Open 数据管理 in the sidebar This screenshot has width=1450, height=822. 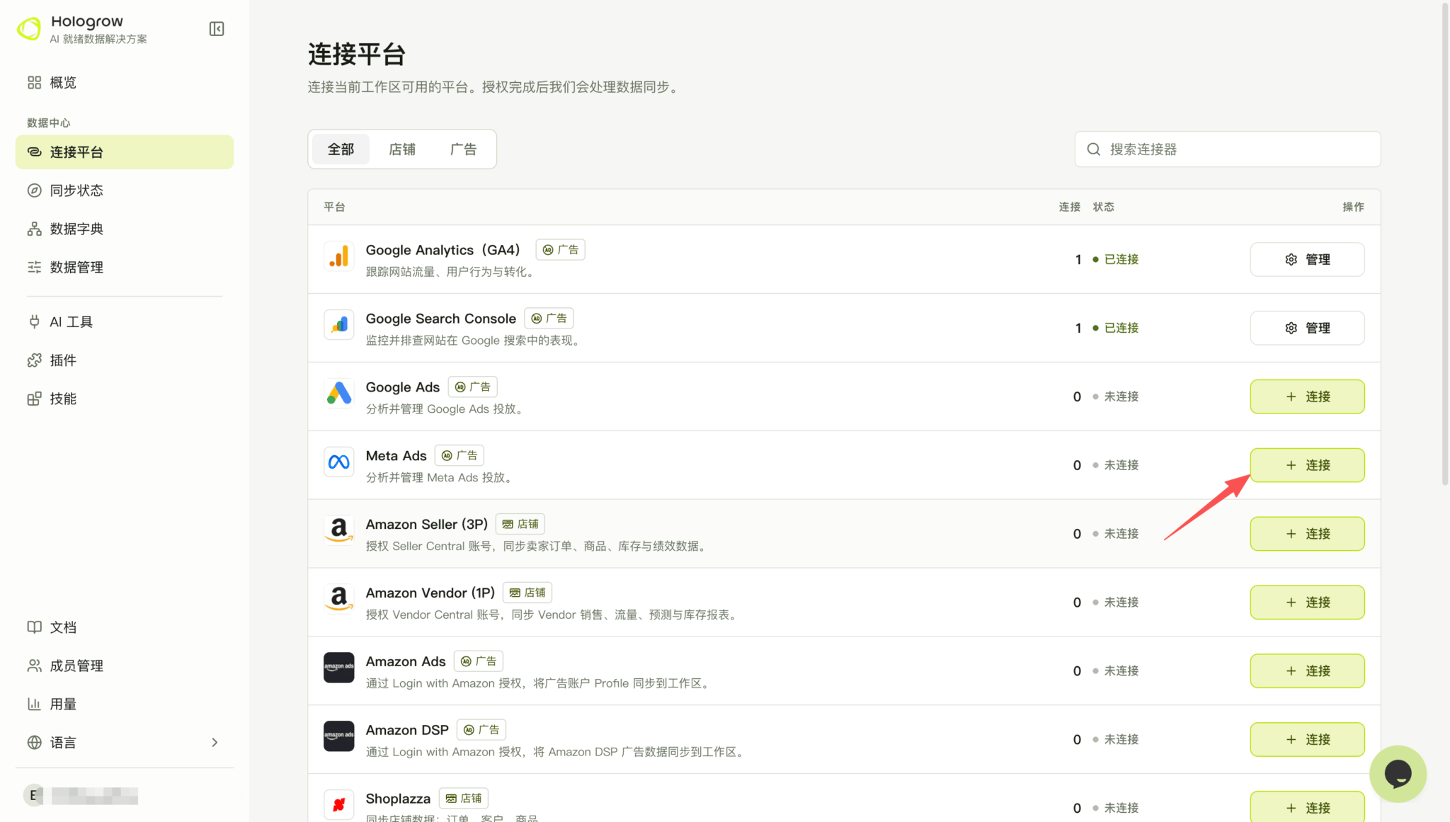point(124,267)
